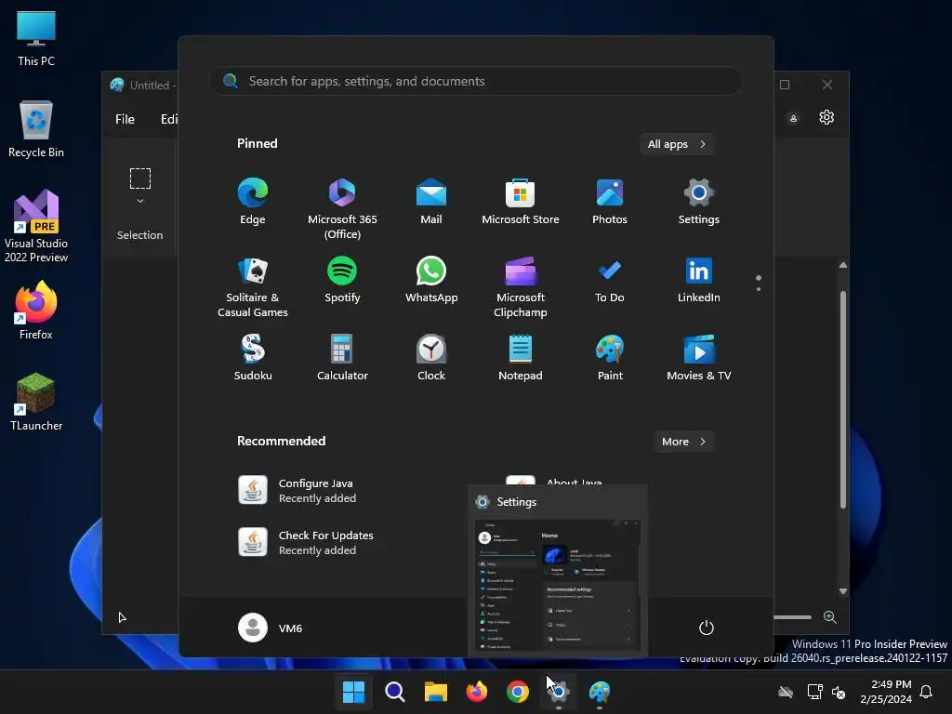Open This PC desktop icon
952x714 pixels.
point(36,37)
